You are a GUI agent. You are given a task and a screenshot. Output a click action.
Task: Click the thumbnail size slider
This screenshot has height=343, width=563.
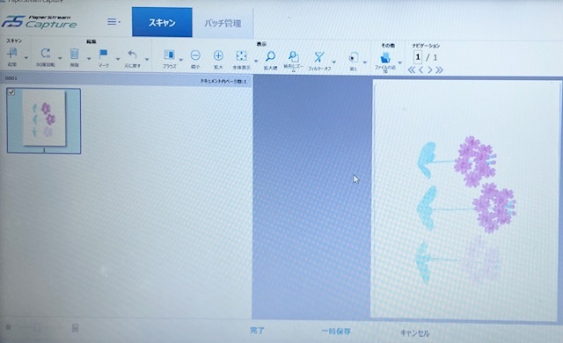pyautogui.click(x=37, y=327)
